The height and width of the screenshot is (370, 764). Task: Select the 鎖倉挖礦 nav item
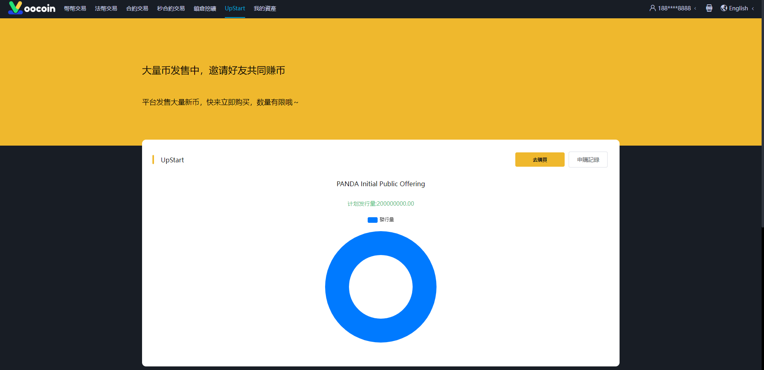(x=205, y=8)
